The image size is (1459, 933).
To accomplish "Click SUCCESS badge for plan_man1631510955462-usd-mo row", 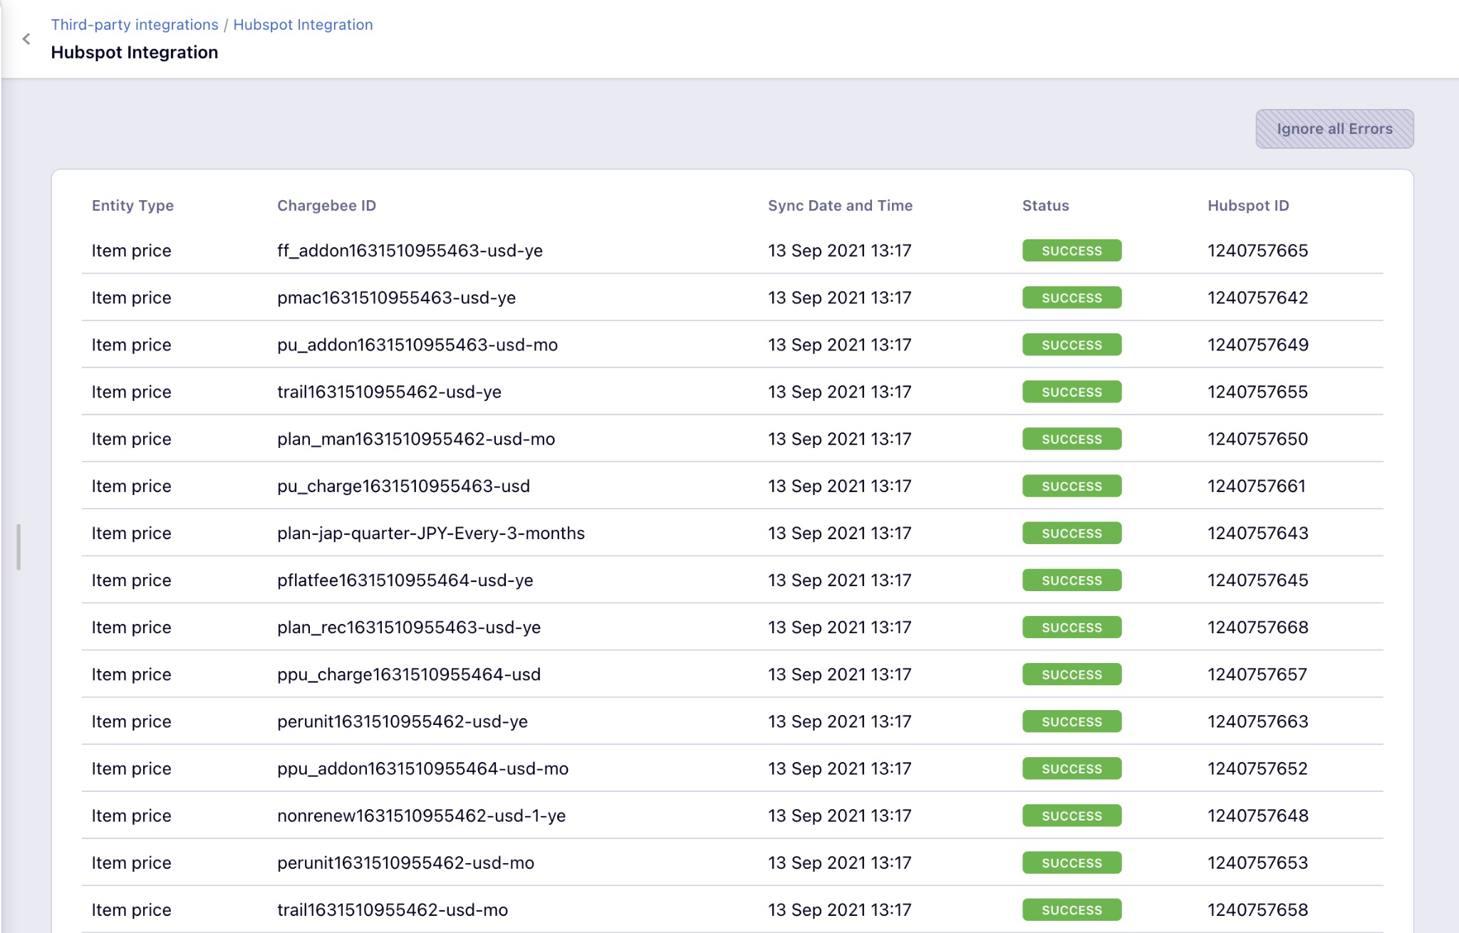I will coord(1071,439).
